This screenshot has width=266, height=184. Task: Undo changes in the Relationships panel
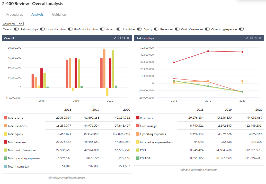point(256,38)
